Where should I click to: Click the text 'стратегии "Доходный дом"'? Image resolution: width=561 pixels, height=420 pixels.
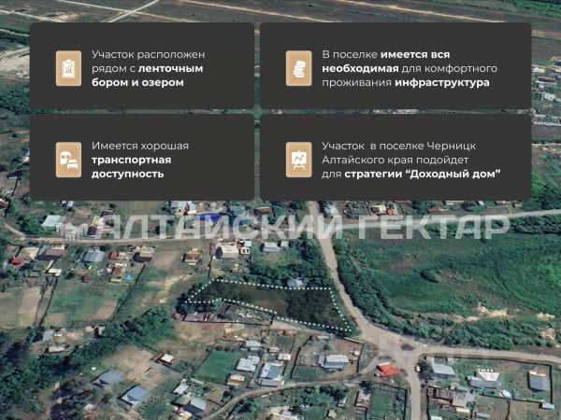click(423, 174)
